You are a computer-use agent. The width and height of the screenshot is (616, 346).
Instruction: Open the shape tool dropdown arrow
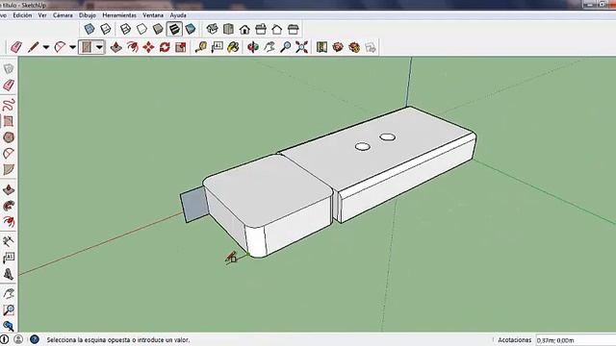coord(99,47)
